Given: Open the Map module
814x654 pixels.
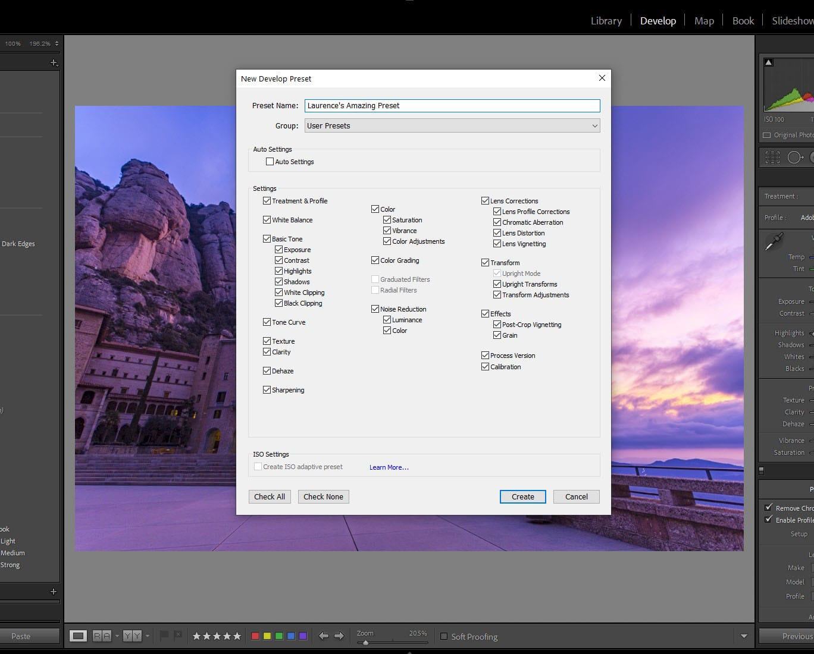Looking at the screenshot, I should click(704, 20).
